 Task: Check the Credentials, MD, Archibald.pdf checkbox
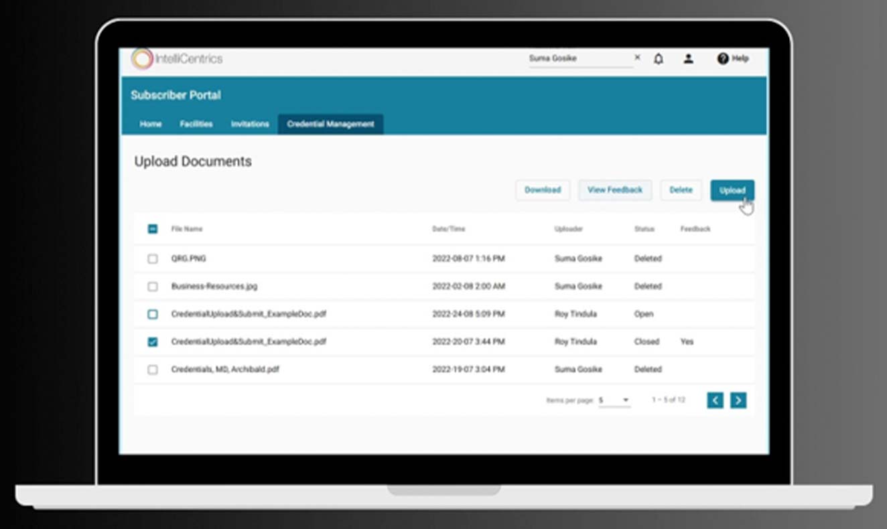point(153,370)
